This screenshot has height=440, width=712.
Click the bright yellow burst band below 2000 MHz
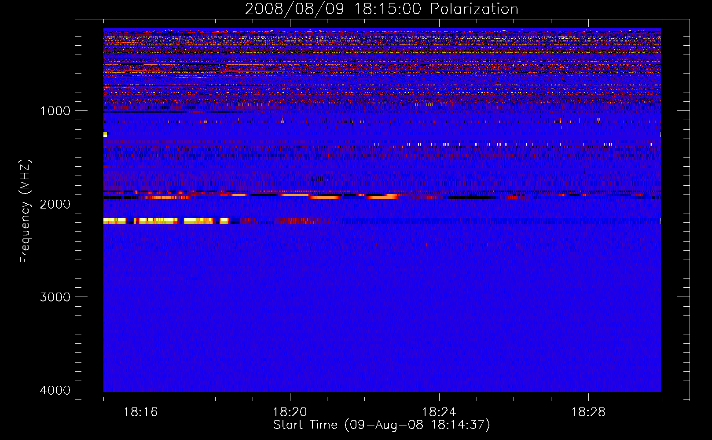click(166, 221)
